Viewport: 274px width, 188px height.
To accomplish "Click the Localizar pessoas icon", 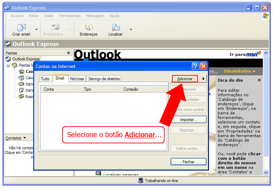I will [x=99, y=173].
